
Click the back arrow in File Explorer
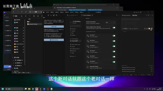click(14, 12)
